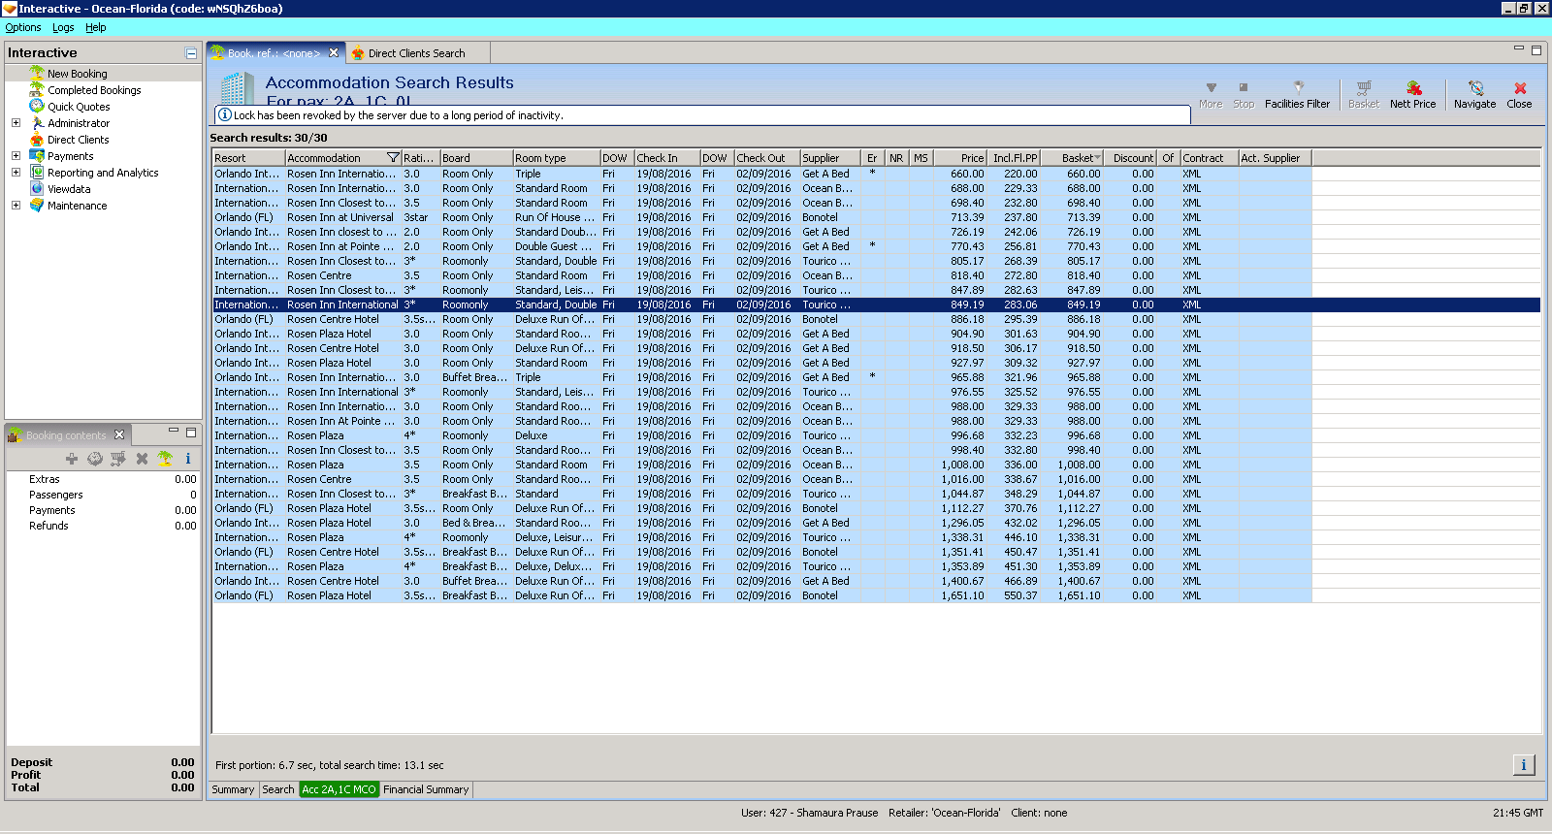Sort results by Room type column header
Image resolution: width=1552 pixels, height=834 pixels.
(556, 158)
